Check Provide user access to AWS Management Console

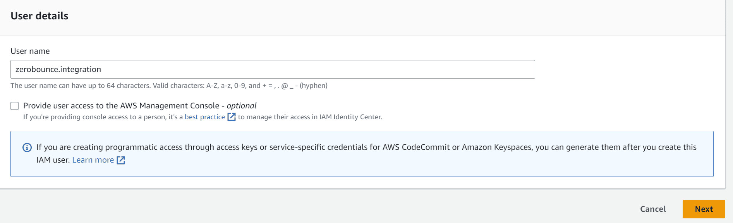pos(14,105)
